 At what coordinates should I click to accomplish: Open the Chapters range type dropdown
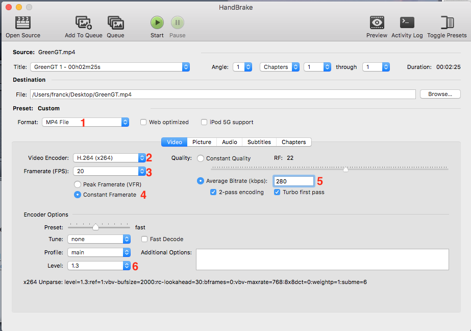tap(279, 67)
